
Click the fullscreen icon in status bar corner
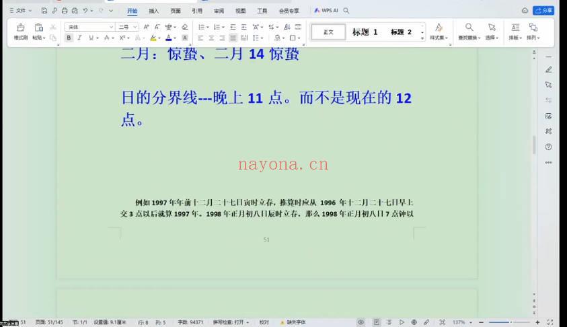click(550, 322)
